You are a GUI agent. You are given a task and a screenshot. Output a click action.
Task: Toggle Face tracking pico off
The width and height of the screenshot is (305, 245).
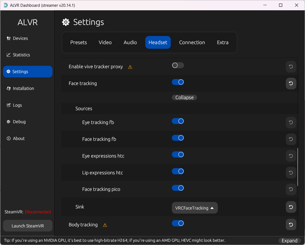(178, 188)
